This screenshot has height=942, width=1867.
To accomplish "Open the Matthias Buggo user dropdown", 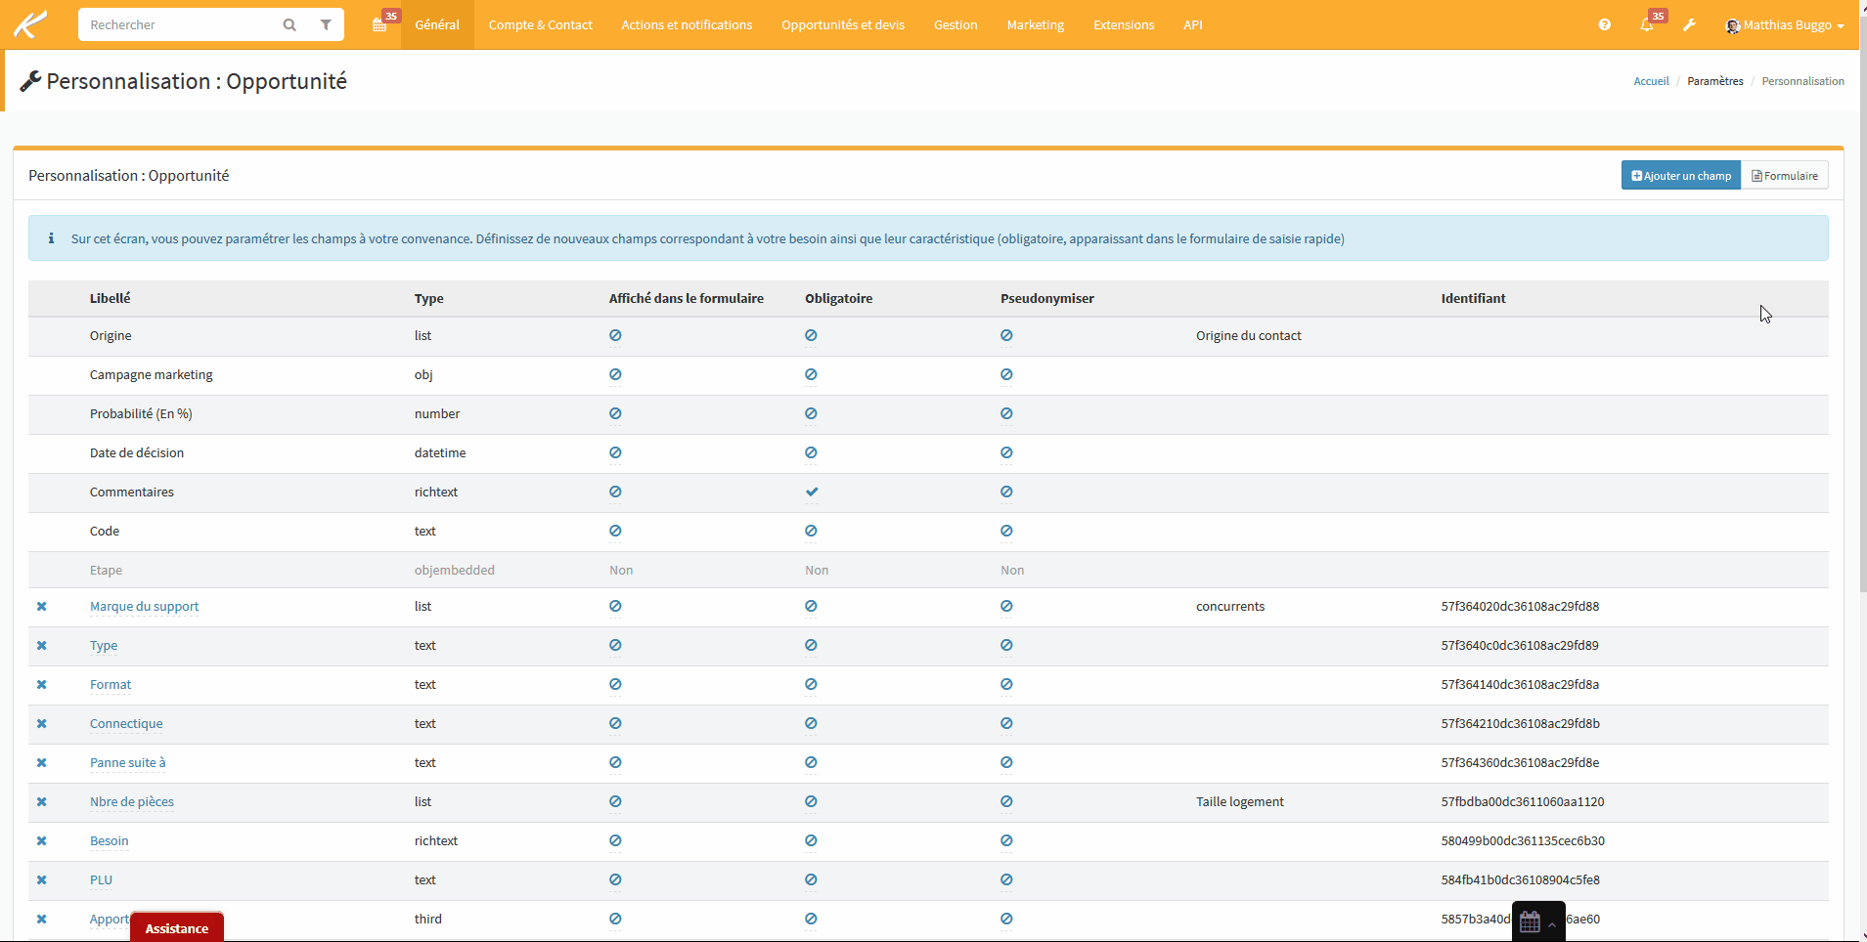I will 1785,25.
